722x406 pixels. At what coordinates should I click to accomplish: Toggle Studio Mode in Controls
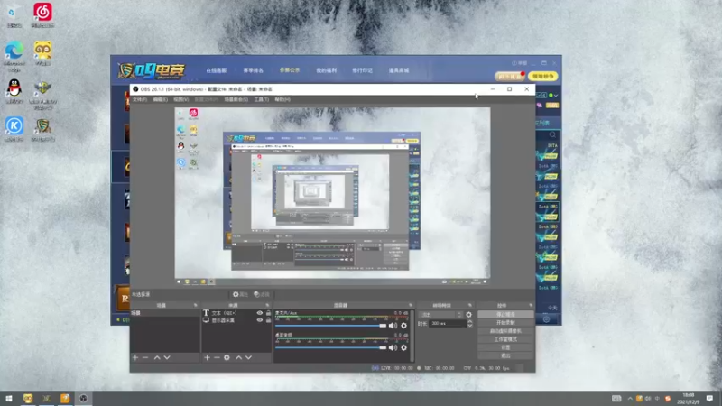(x=505, y=339)
